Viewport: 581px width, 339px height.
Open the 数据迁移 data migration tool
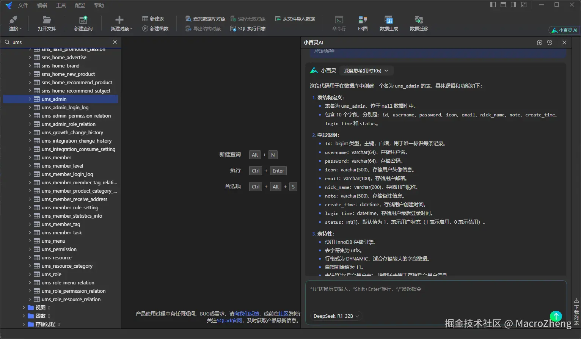pyautogui.click(x=419, y=24)
